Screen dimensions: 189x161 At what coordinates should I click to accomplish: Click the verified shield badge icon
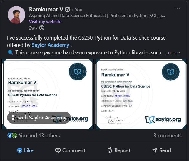pos(68,9)
